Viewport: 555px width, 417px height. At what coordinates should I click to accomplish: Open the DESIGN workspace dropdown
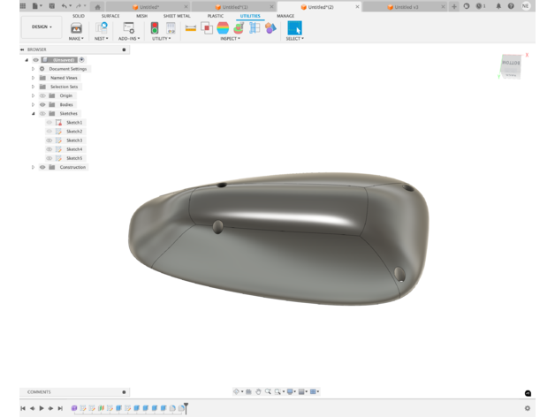(42, 27)
